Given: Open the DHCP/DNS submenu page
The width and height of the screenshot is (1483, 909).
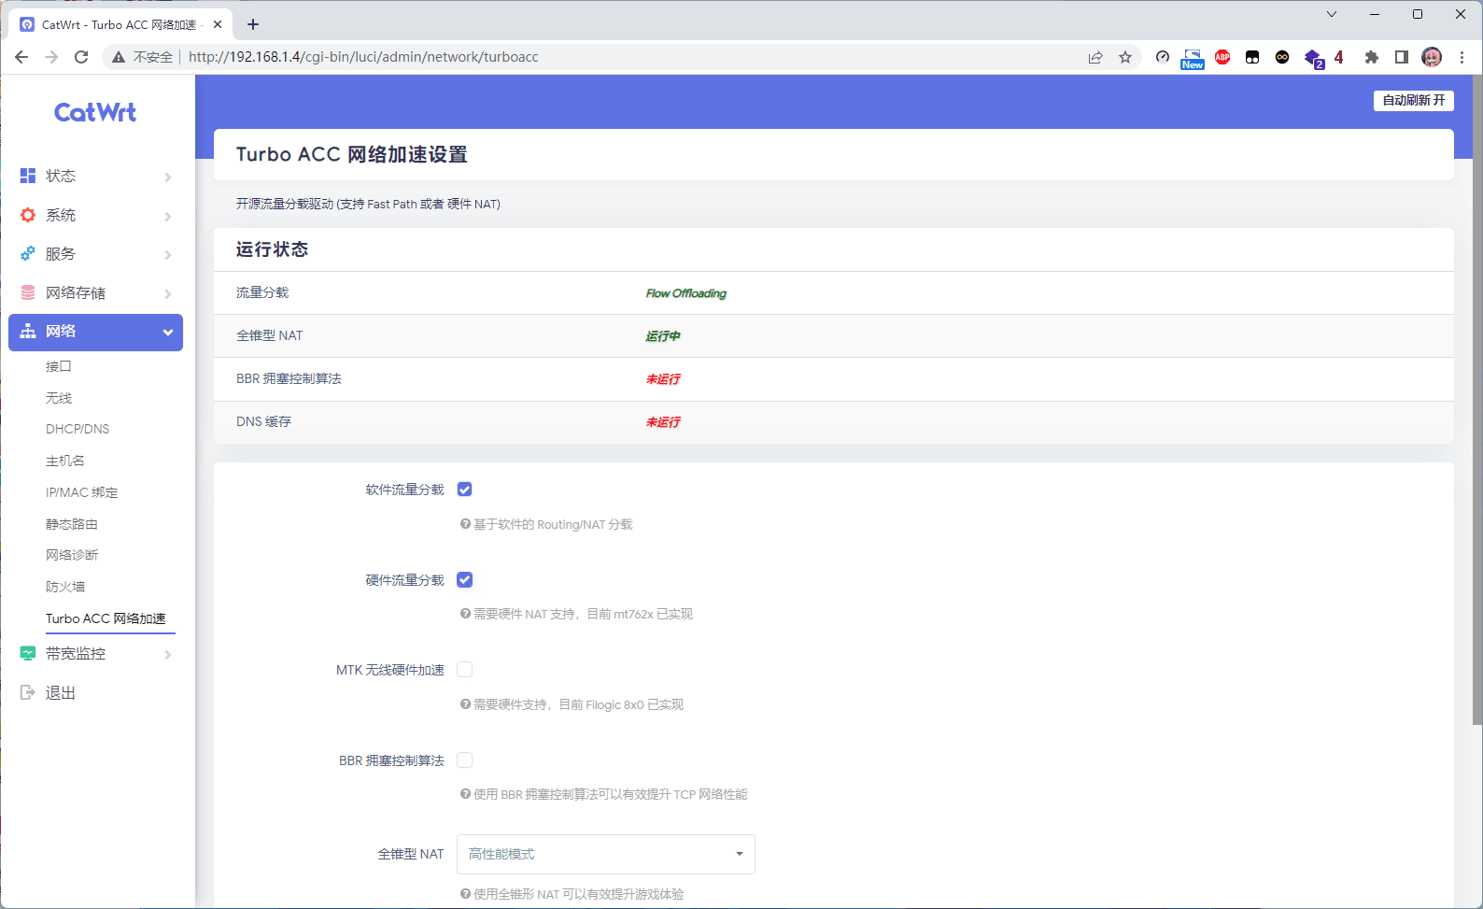Looking at the screenshot, I should (78, 429).
